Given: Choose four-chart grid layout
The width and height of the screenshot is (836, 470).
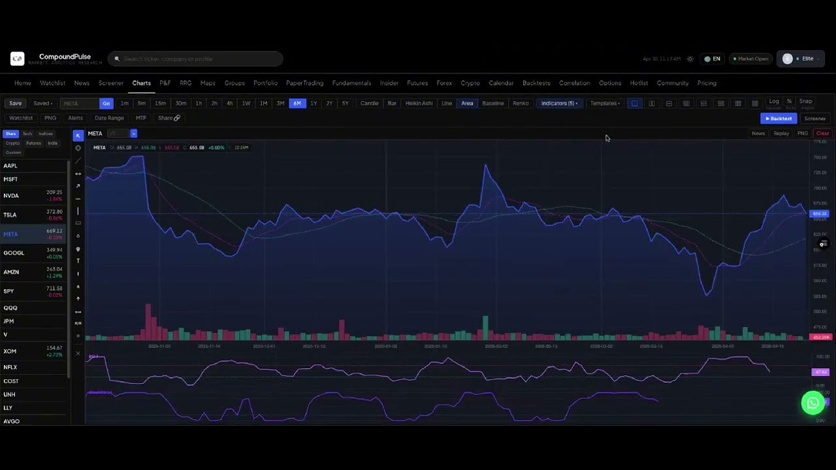Looking at the screenshot, I should point(703,103).
